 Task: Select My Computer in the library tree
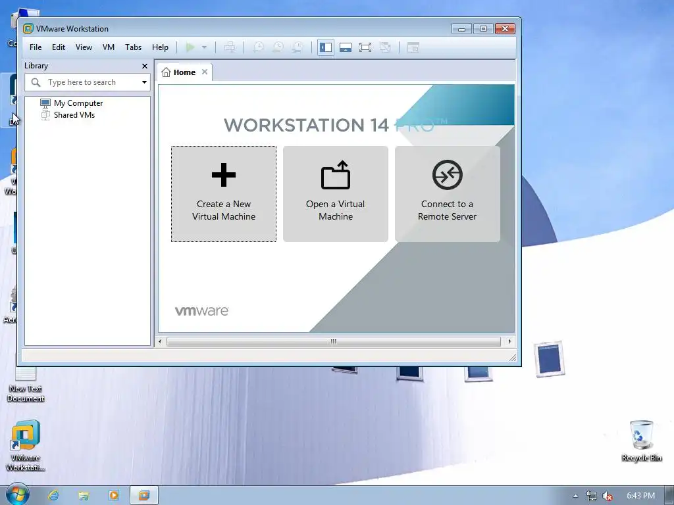coord(72,103)
